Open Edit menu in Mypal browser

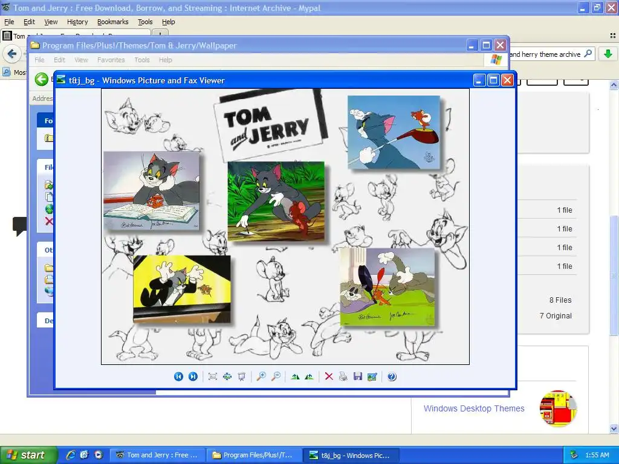pos(29,22)
